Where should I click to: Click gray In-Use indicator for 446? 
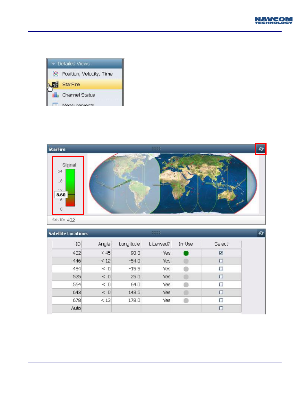coord(186,261)
